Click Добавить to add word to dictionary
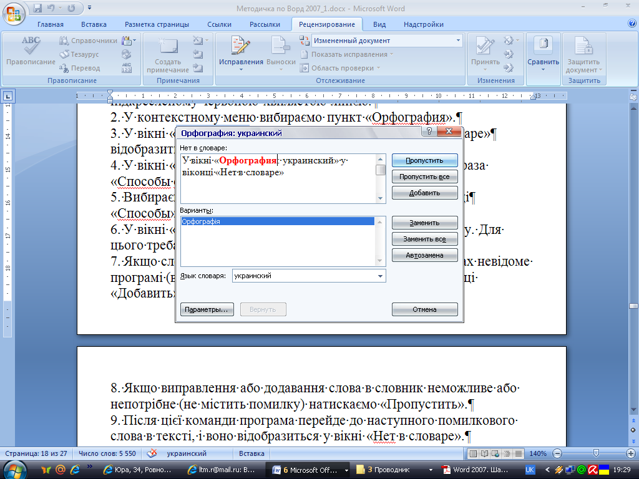Image resolution: width=639 pixels, height=479 pixels. [x=424, y=193]
